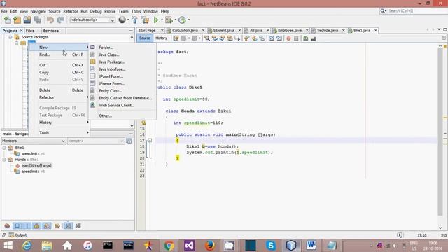448x252 pixels.
Task: Toggle Sort by Name in Navigator
Action: 68,225
